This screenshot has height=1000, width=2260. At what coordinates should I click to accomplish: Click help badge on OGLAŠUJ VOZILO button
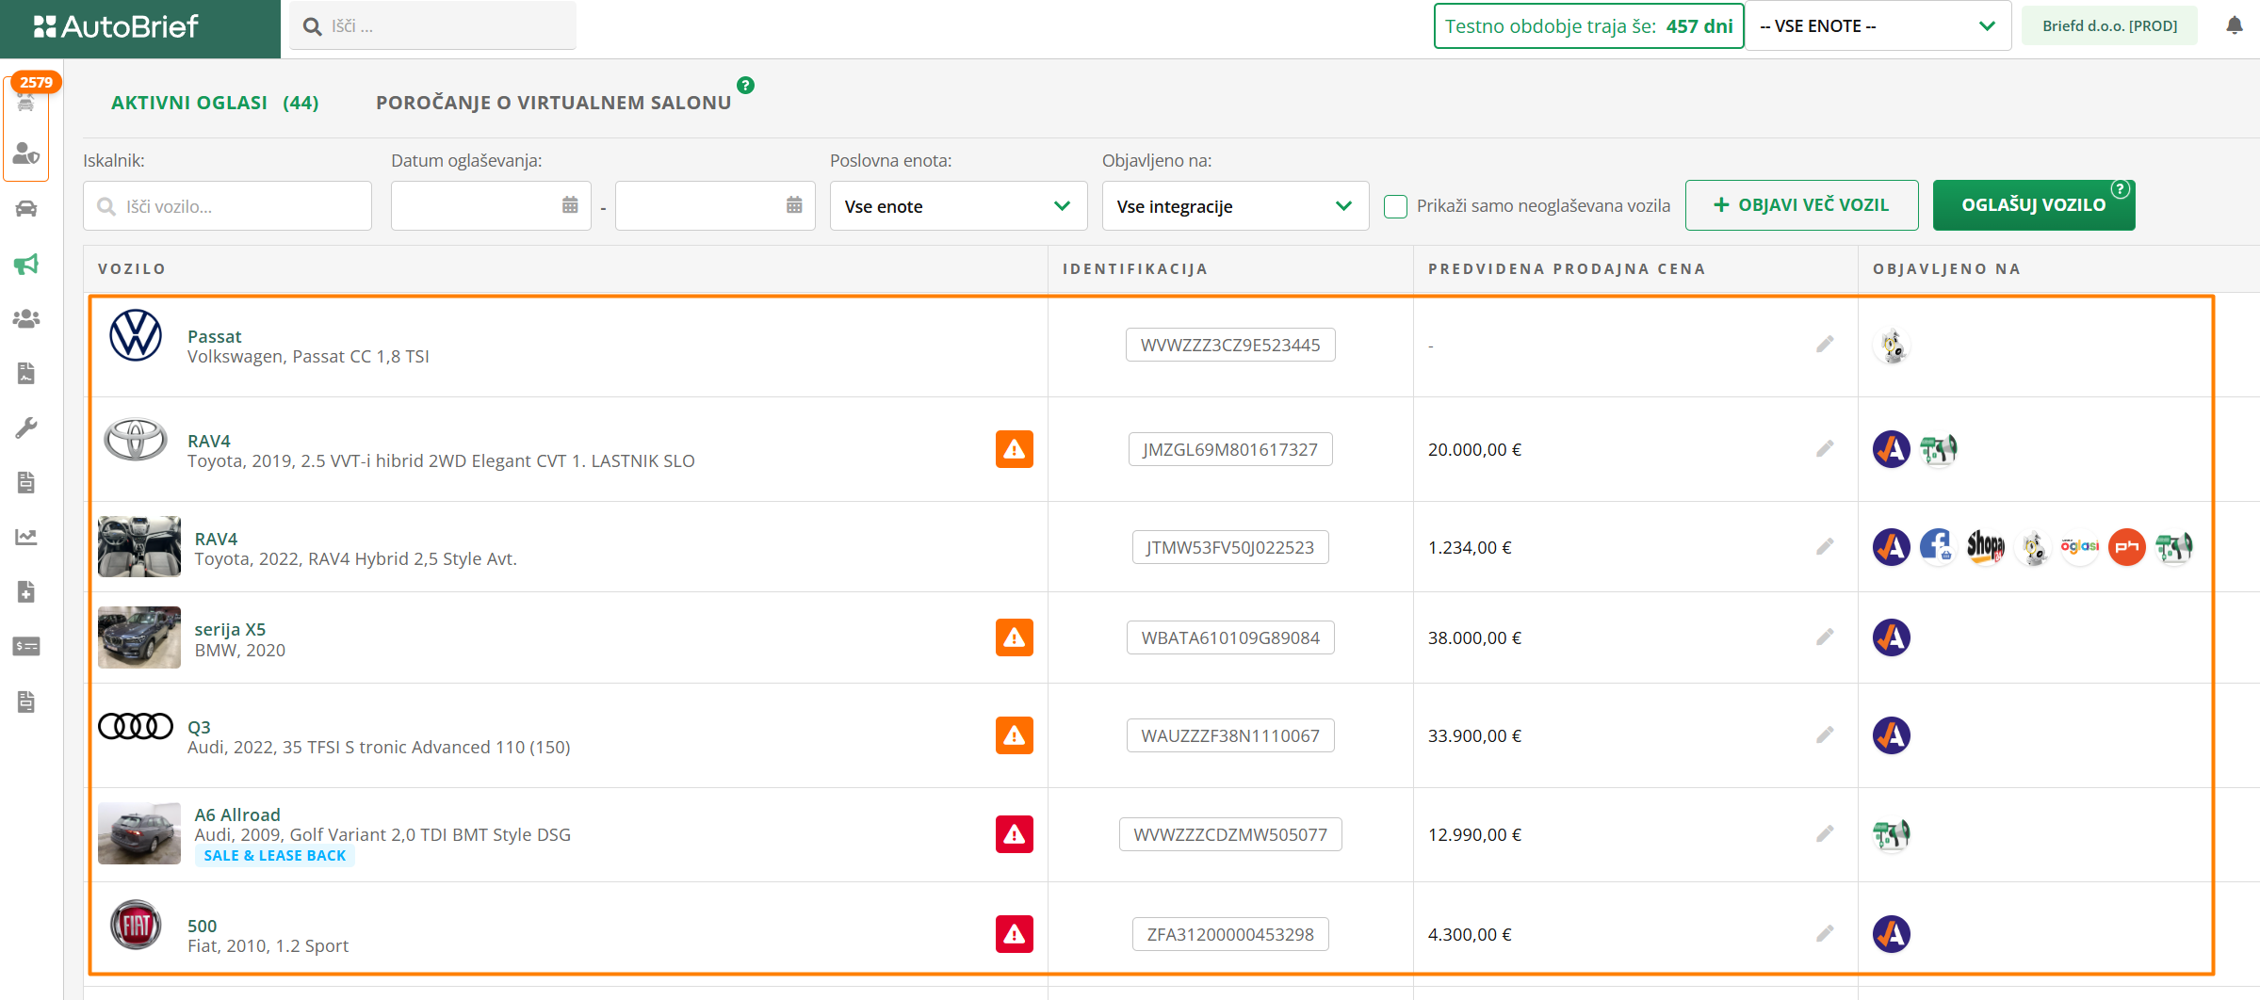pos(2120,189)
